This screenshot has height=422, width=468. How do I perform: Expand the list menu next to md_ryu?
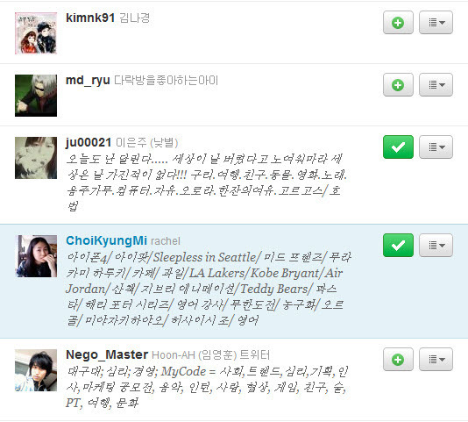(x=436, y=84)
